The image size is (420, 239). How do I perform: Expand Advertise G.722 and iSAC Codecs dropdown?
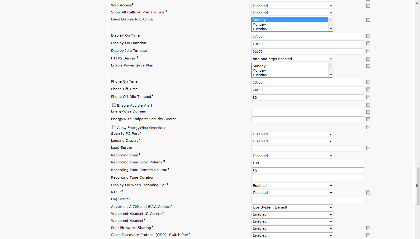292,207
